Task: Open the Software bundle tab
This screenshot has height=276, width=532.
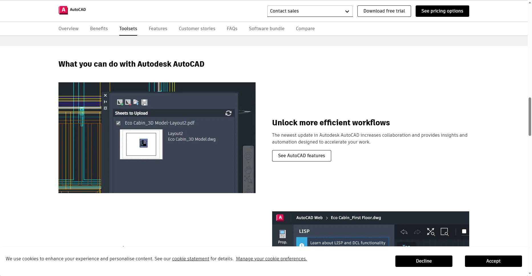Action: click(266, 29)
